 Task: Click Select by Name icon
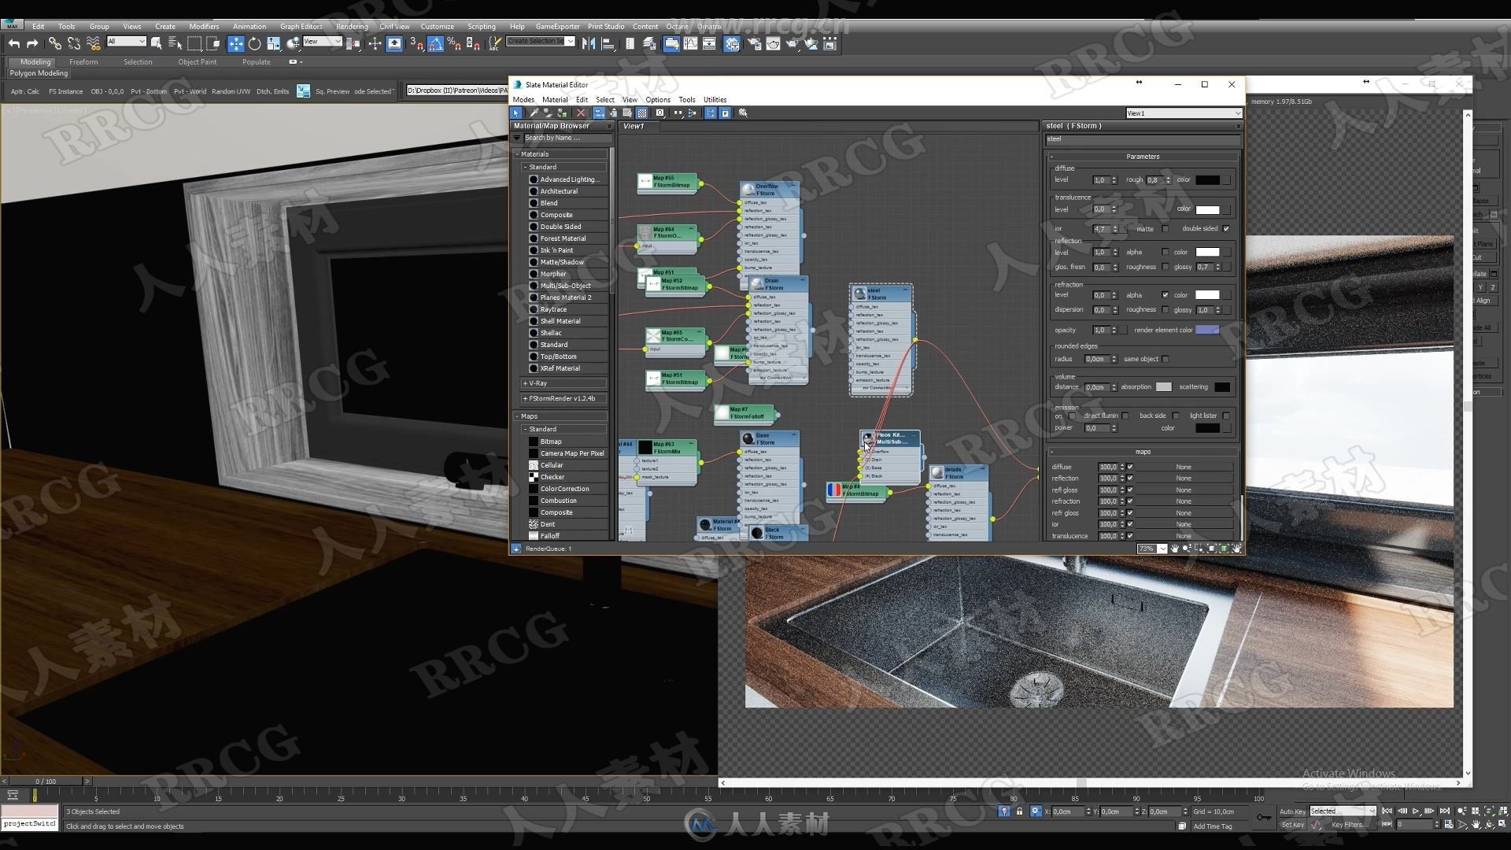point(175,44)
